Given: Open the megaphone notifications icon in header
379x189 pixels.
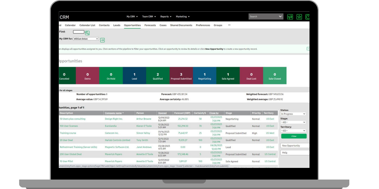Looking at the screenshot, I should pyautogui.click(x=290, y=17).
